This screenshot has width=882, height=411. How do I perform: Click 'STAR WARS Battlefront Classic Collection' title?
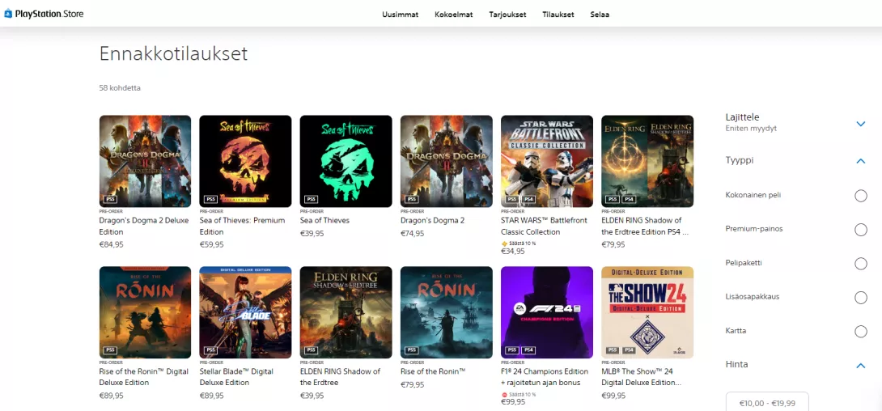coord(542,226)
